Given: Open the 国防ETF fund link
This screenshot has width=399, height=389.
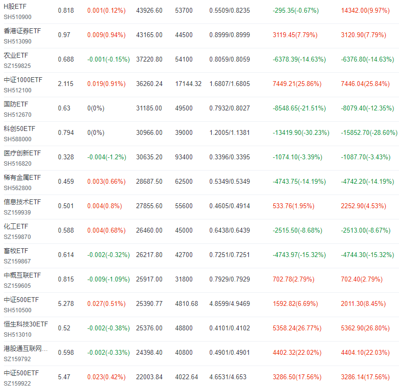Looking at the screenshot, I should [16, 104].
